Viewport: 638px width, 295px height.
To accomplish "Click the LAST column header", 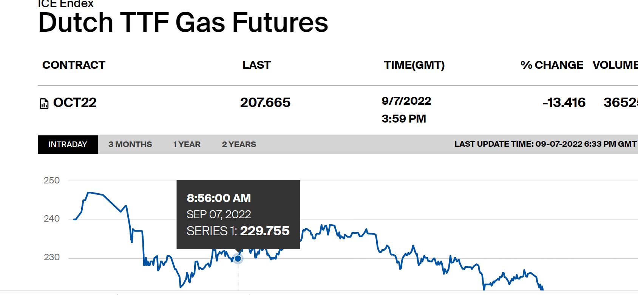I will pyautogui.click(x=256, y=65).
